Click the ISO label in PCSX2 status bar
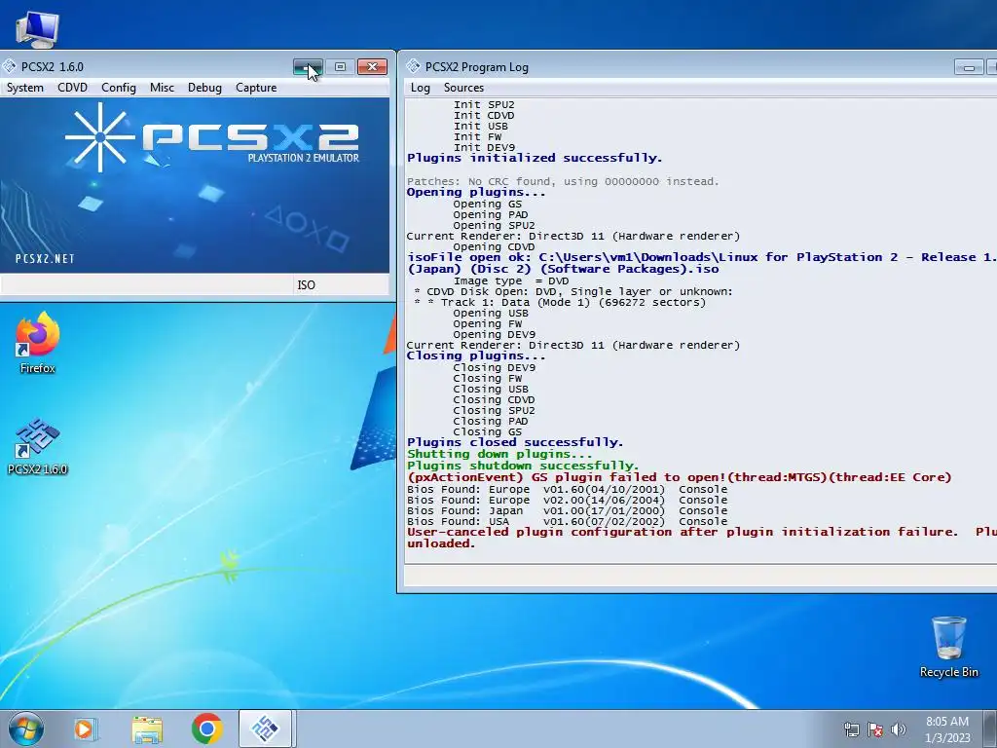 [306, 285]
